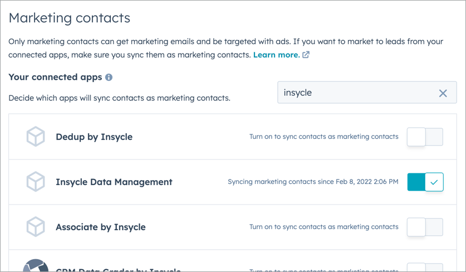The width and height of the screenshot is (466, 272).
Task: Click the Insycle Data Management cube icon
Action: coord(36,182)
